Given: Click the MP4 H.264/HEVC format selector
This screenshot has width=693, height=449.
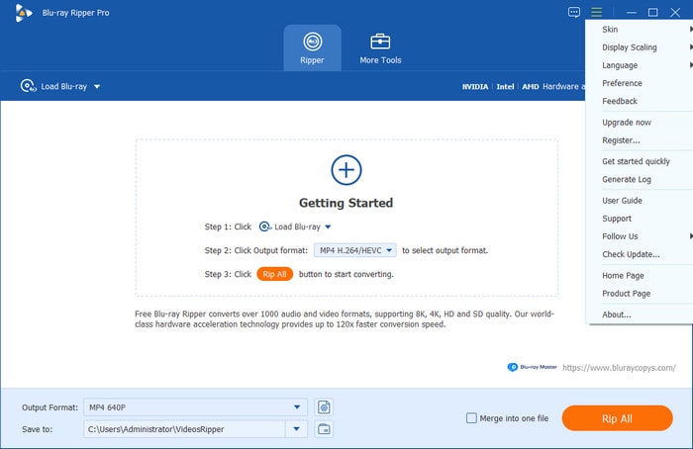Looking at the screenshot, I should point(355,250).
